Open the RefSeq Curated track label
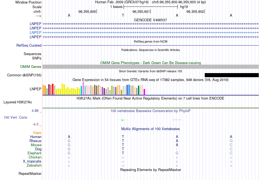This screenshot has height=180, width=259. tap(29, 45)
